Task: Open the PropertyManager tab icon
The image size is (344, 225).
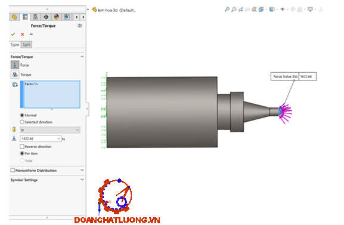Action: [25, 17]
